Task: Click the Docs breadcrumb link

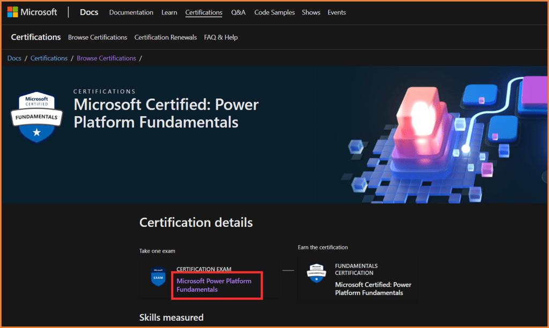Action: (14, 58)
